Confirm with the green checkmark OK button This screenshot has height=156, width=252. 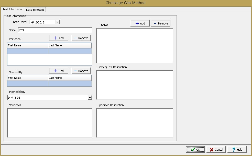(x=195, y=150)
